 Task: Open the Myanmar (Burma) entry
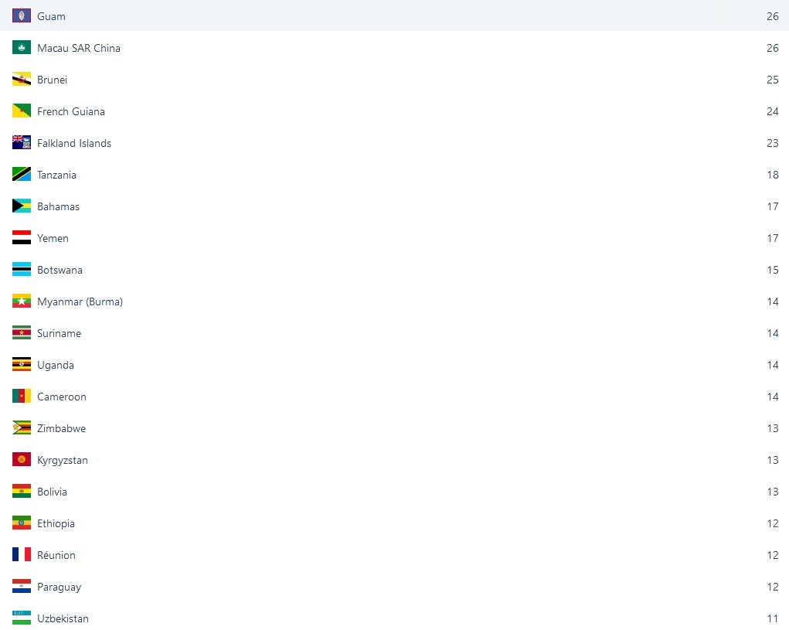click(80, 301)
